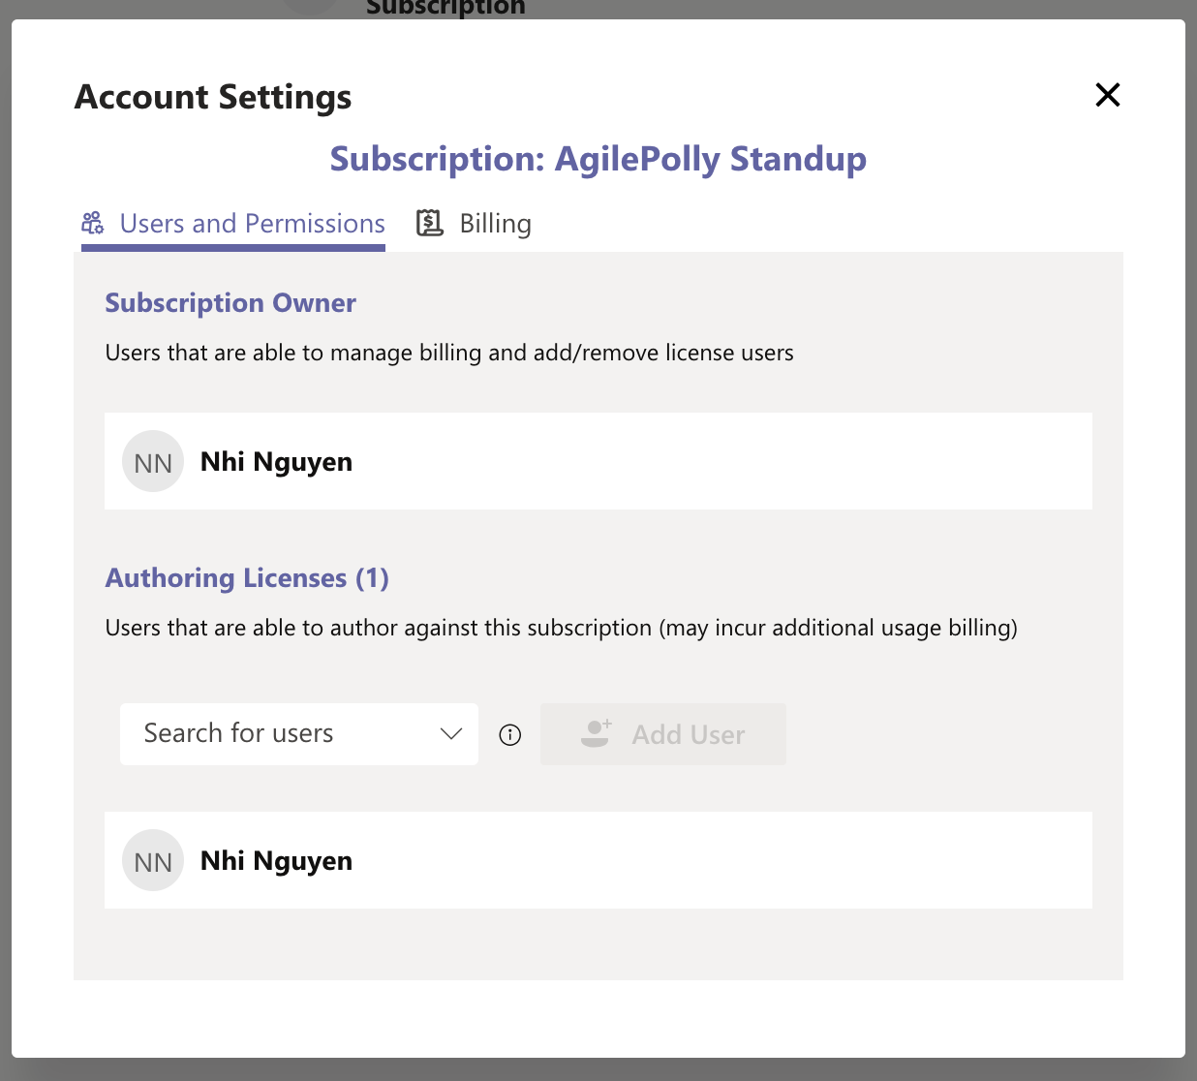The width and height of the screenshot is (1197, 1081).
Task: Click the additional usage billing description text
Action: click(x=562, y=628)
